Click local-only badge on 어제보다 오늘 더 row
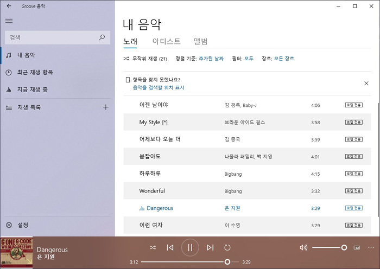 pyautogui.click(x=354, y=139)
